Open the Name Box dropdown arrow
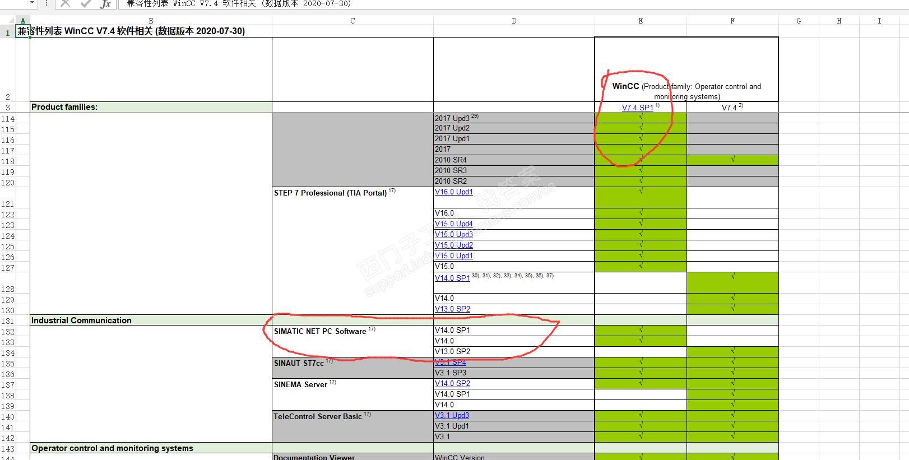The image size is (909, 460). coord(31,3)
